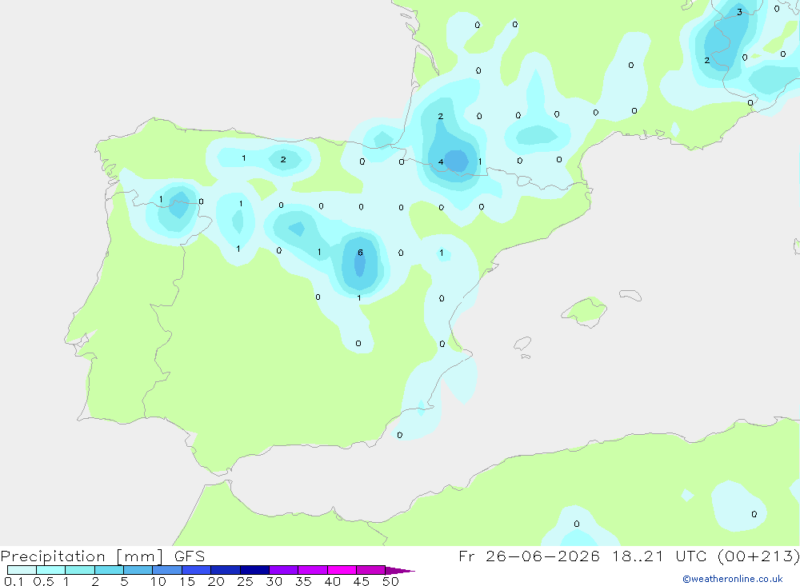This screenshot has width=800, height=586.
Task: Click the precipitation value 6 on the map
Action: (x=360, y=253)
